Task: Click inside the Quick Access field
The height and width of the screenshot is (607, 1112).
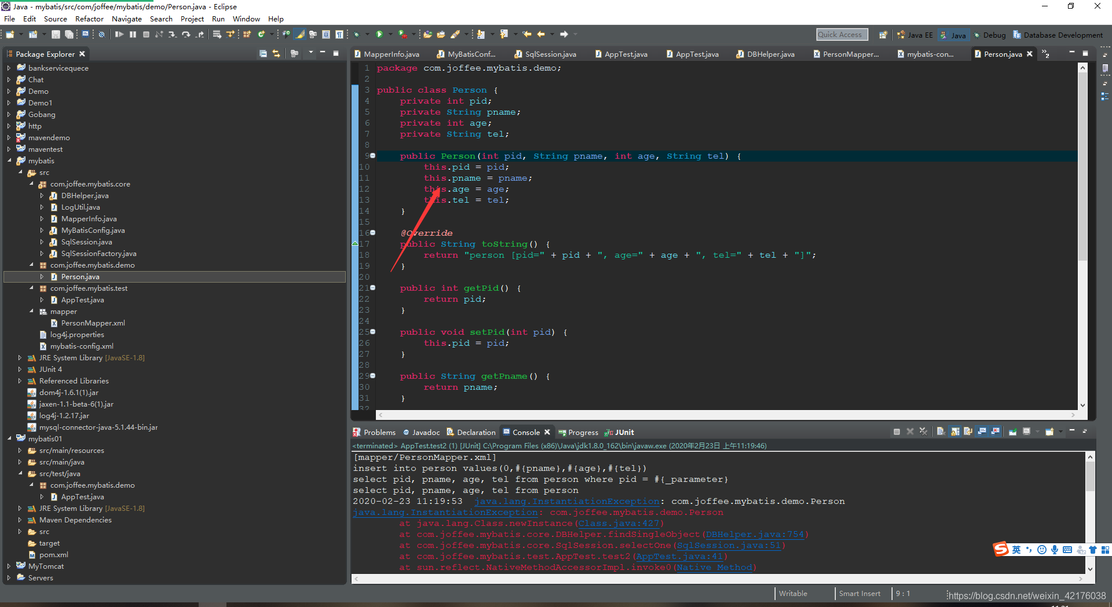Action: pyautogui.click(x=841, y=34)
